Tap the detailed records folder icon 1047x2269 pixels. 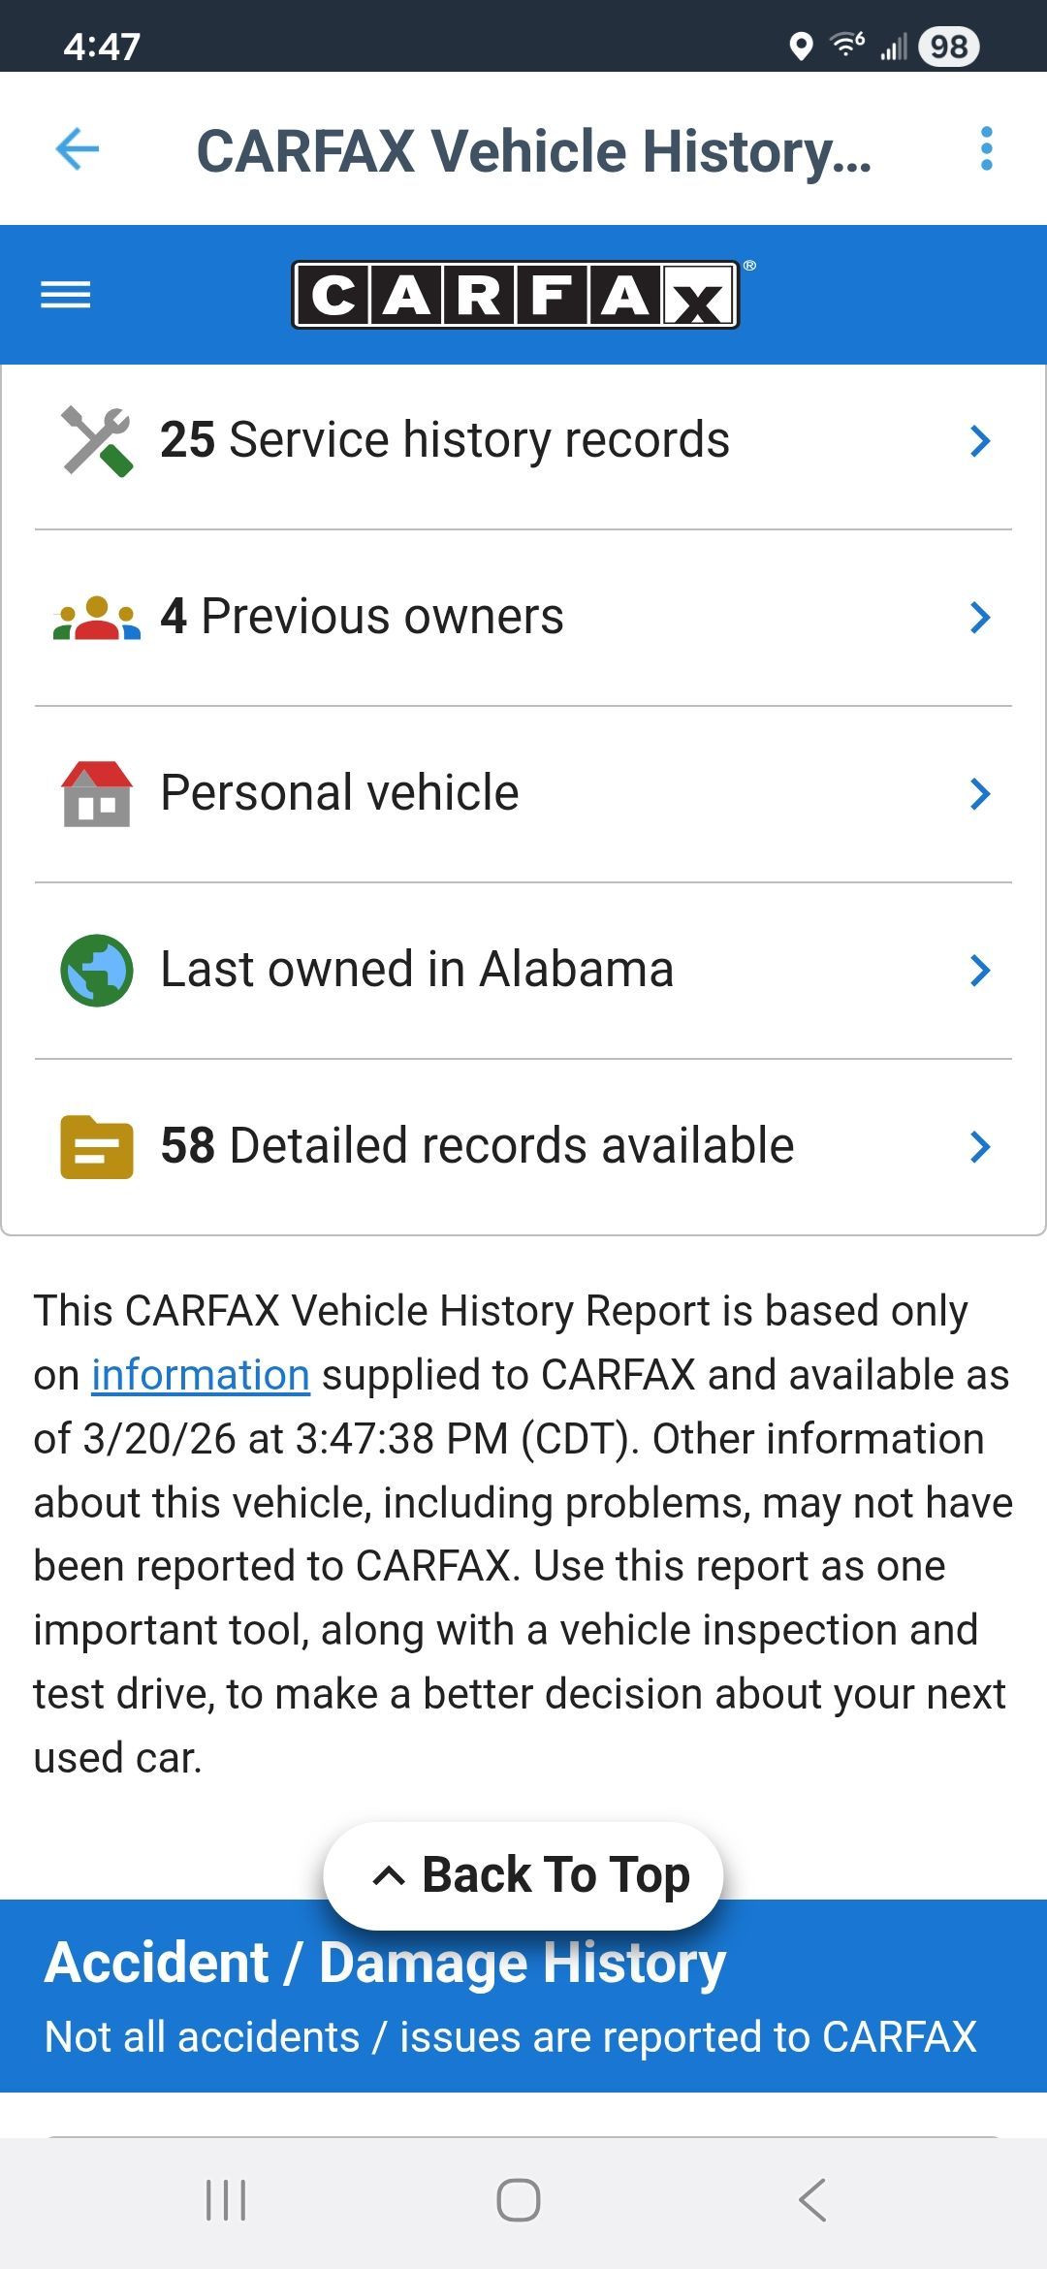pos(96,1146)
